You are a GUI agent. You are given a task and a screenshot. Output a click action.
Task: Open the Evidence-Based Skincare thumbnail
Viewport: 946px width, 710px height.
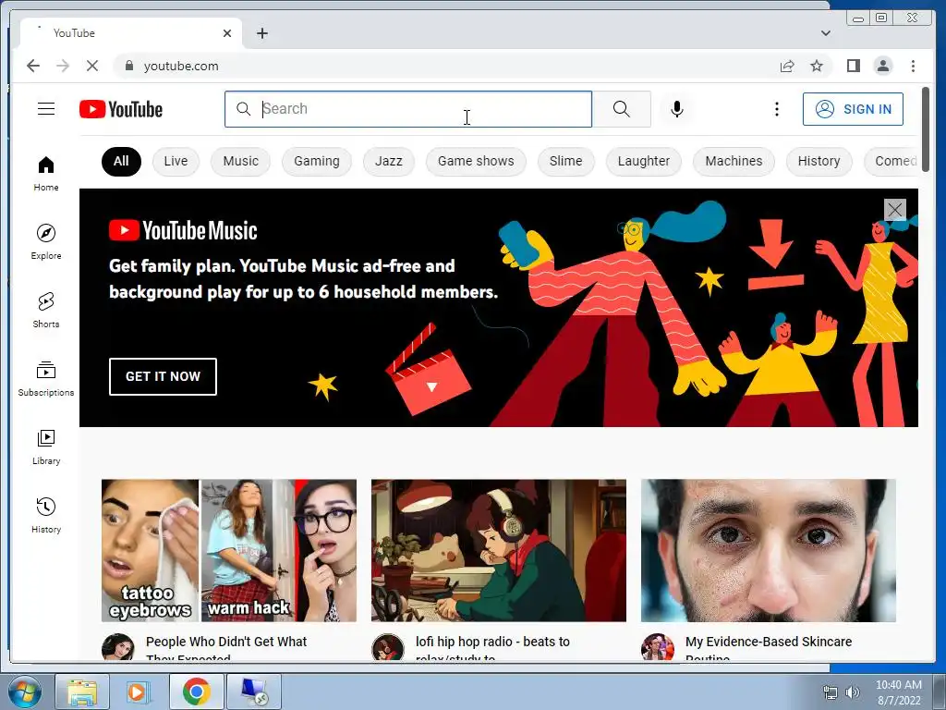769,551
